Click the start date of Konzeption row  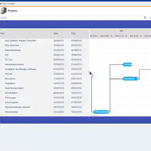(x=59, y=78)
